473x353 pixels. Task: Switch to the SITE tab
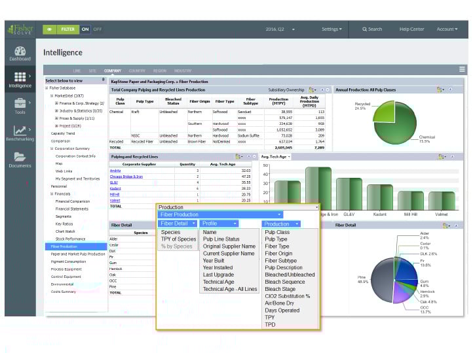pos(92,71)
